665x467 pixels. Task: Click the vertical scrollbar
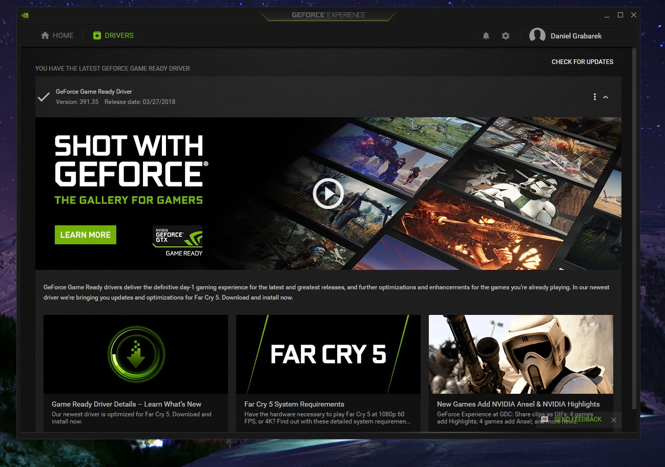[x=634, y=228]
